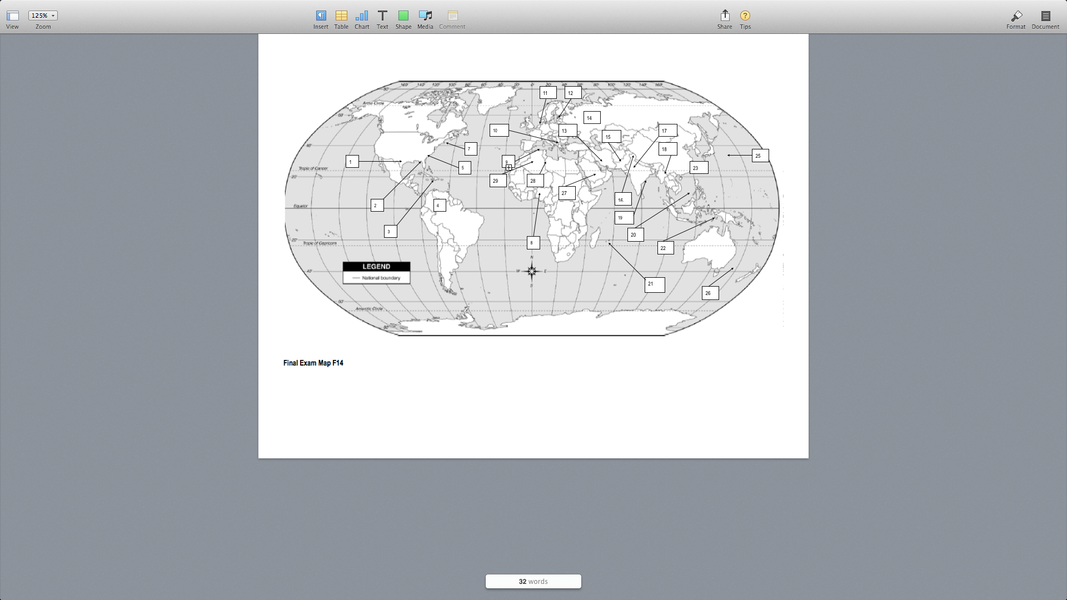Open the Share options
The image size is (1067, 600).
[x=724, y=17]
